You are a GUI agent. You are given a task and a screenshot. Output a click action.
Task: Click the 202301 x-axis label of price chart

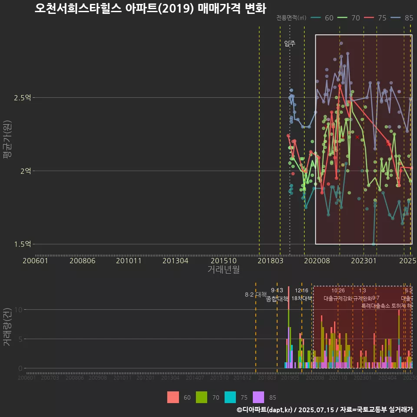(364, 261)
